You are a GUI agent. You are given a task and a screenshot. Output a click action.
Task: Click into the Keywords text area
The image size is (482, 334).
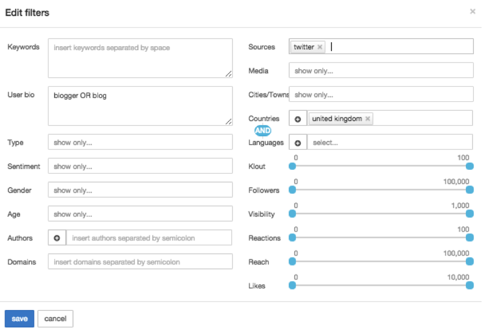coord(140,58)
